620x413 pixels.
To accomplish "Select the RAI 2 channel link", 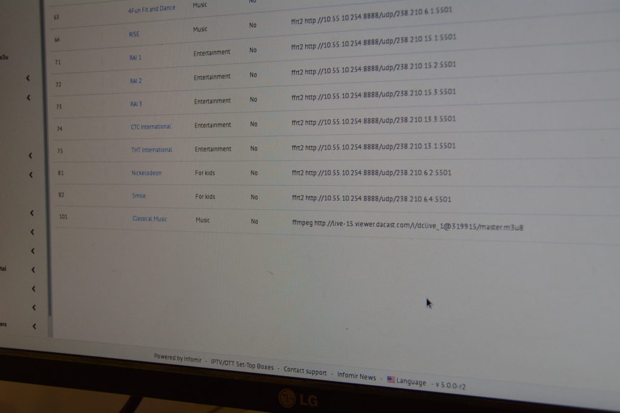I will point(136,81).
